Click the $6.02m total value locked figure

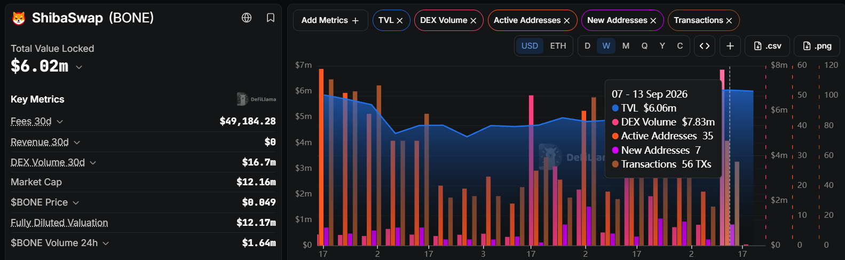pyautogui.click(x=40, y=66)
